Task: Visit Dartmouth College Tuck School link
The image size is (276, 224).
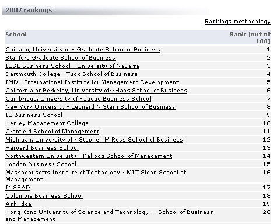Action: click(x=71, y=74)
